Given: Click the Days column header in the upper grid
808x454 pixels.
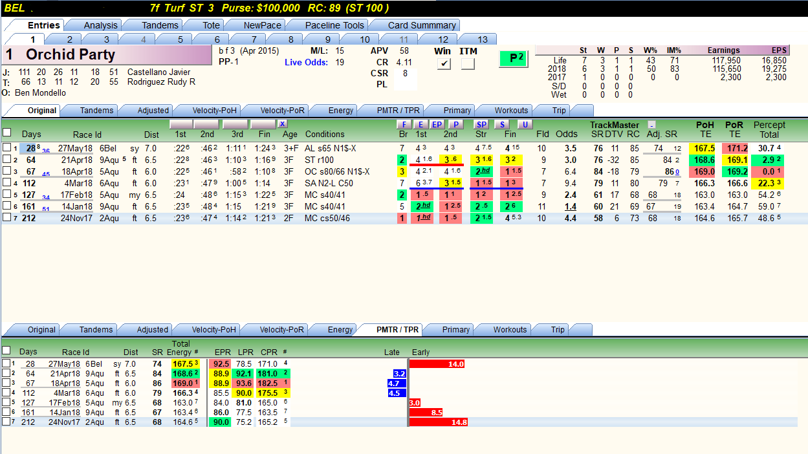Looking at the screenshot, I should point(31,135).
